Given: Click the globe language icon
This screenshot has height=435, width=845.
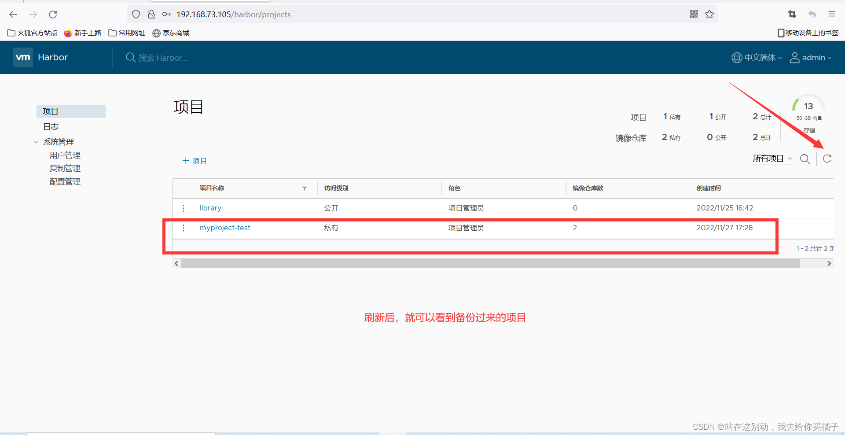Looking at the screenshot, I should tap(737, 58).
